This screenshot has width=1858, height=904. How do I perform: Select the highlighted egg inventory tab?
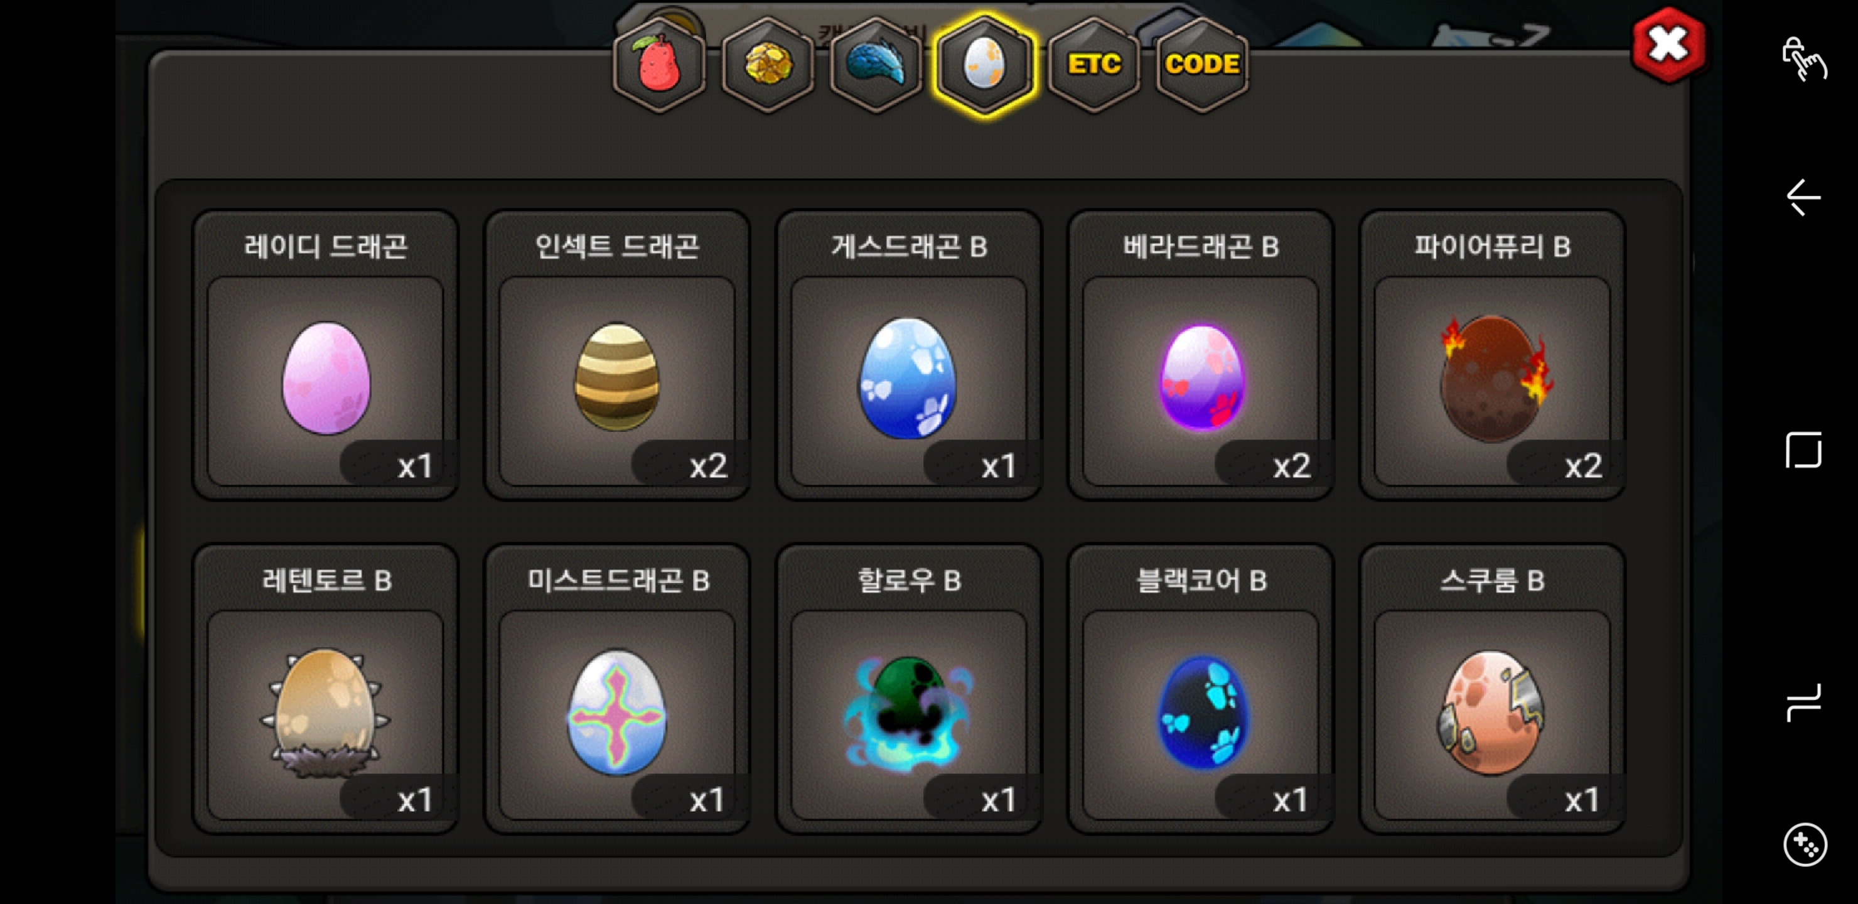click(x=984, y=64)
